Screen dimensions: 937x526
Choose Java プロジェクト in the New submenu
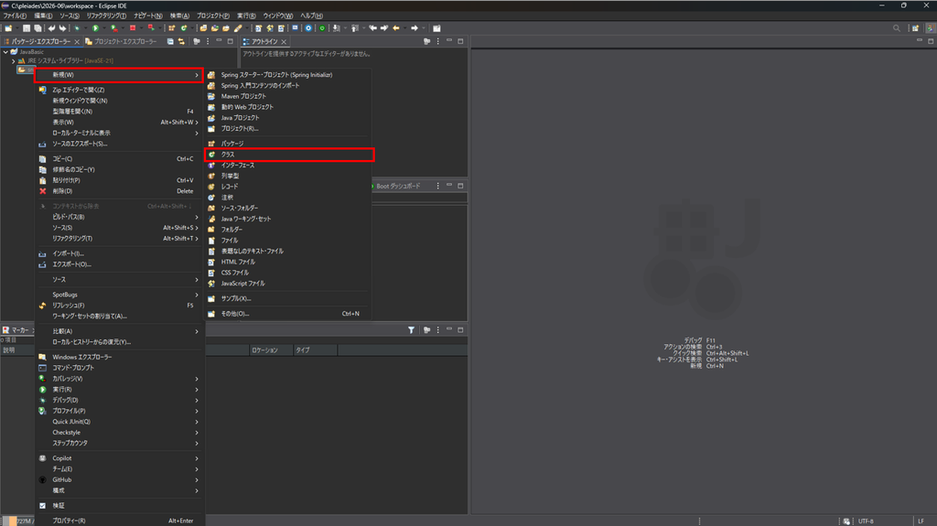(288, 118)
